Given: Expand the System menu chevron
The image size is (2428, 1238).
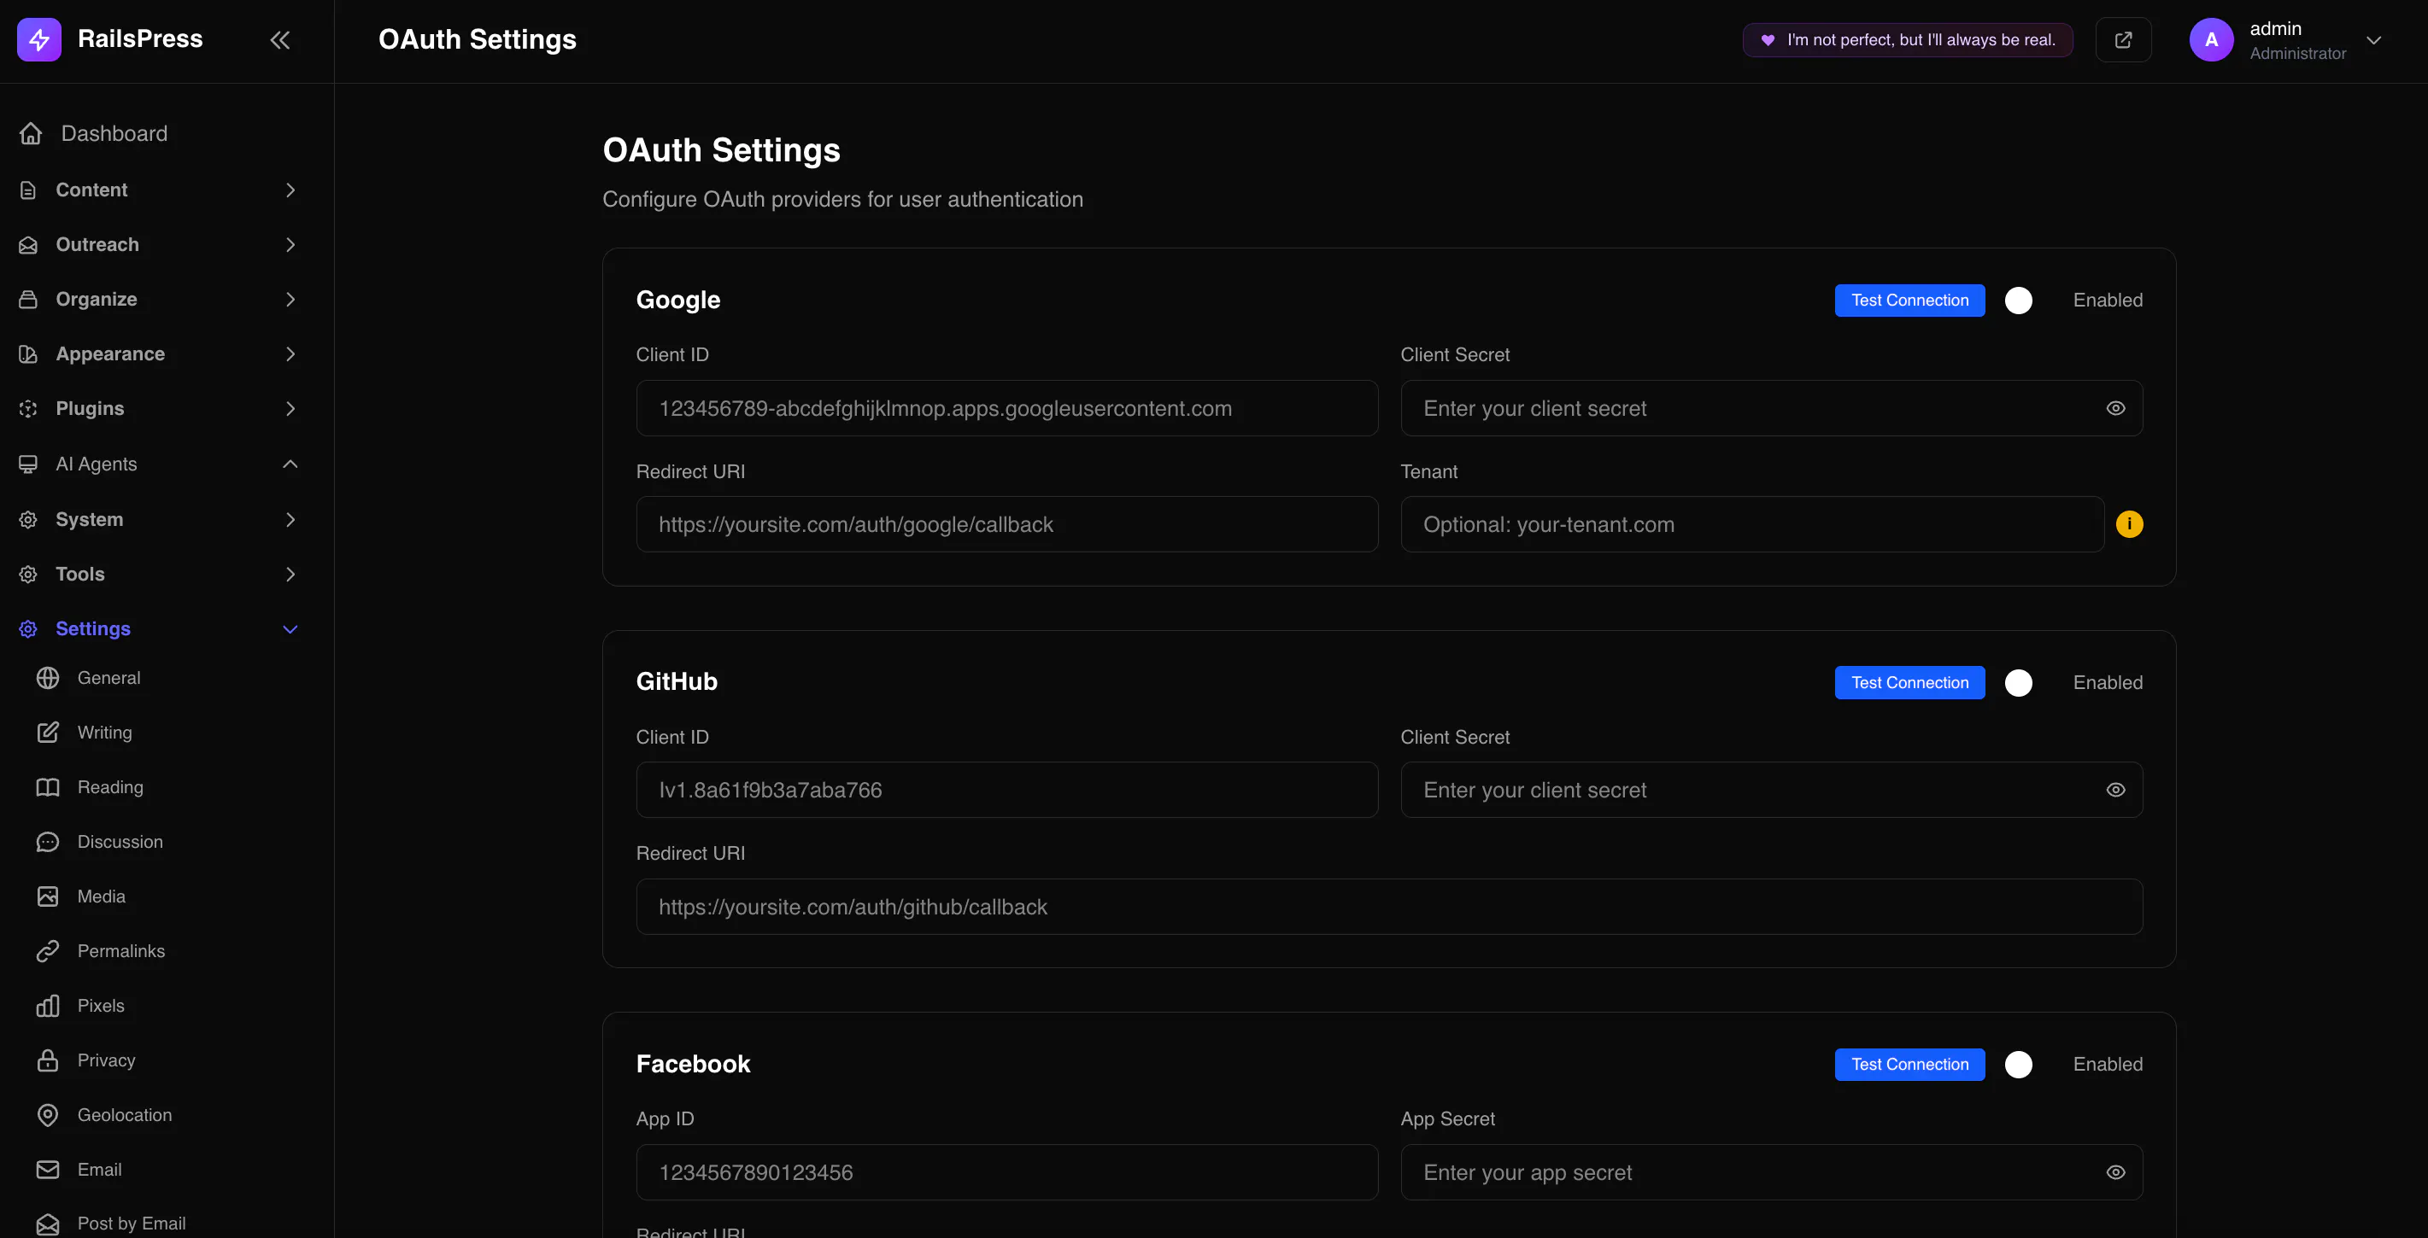Looking at the screenshot, I should pyautogui.click(x=290, y=520).
